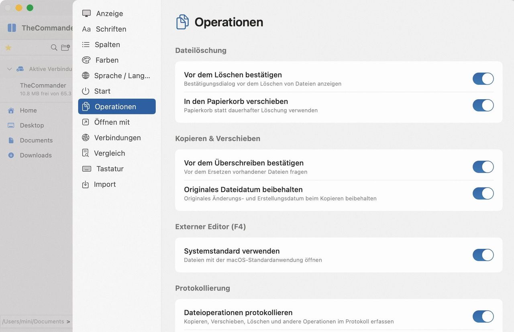Open the Spalten settings tab

tap(117, 45)
